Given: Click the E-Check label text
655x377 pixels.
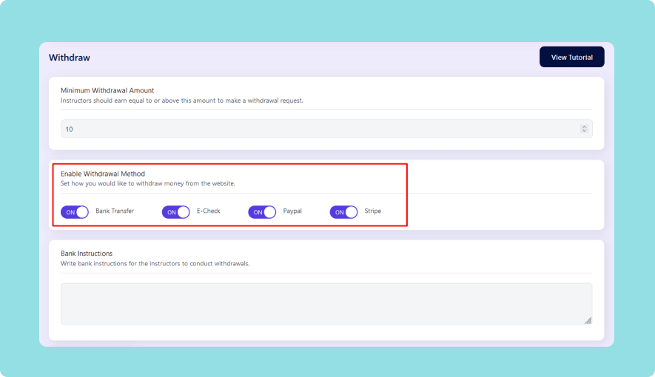Looking at the screenshot, I should [208, 211].
